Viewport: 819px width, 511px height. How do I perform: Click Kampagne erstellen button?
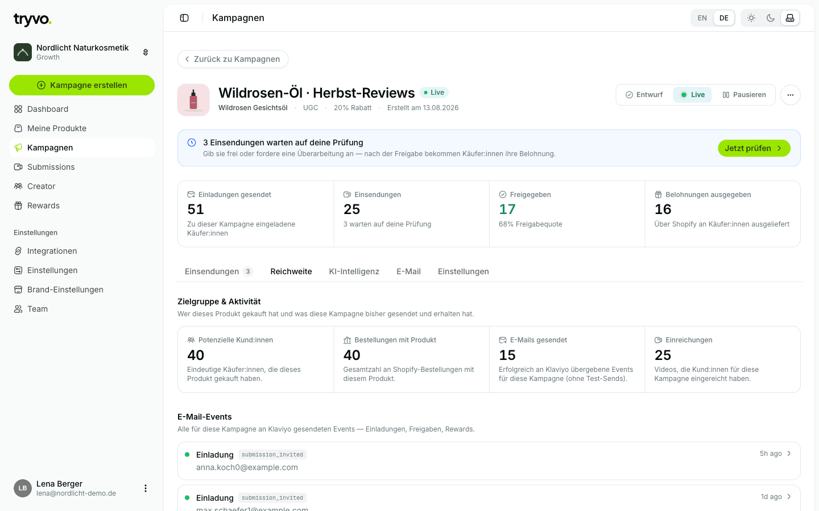(x=82, y=85)
